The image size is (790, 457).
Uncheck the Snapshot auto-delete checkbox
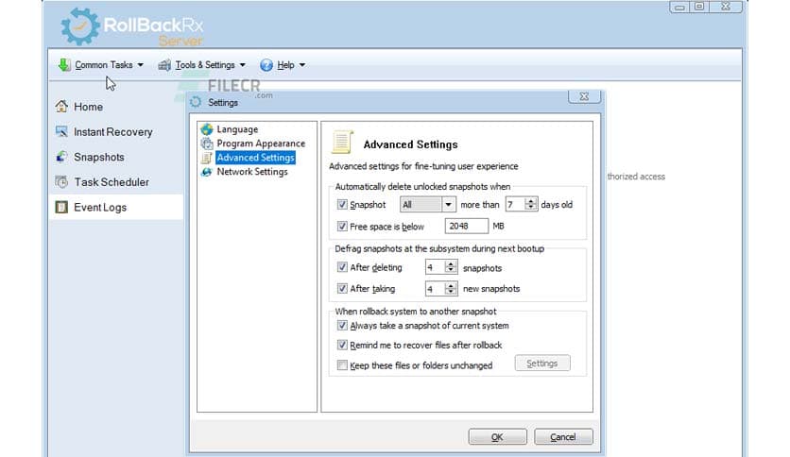coord(342,204)
